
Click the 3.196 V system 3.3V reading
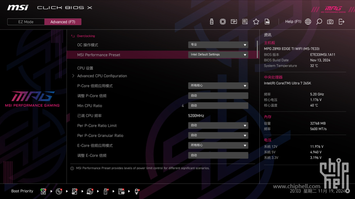pyautogui.click(x=316, y=158)
